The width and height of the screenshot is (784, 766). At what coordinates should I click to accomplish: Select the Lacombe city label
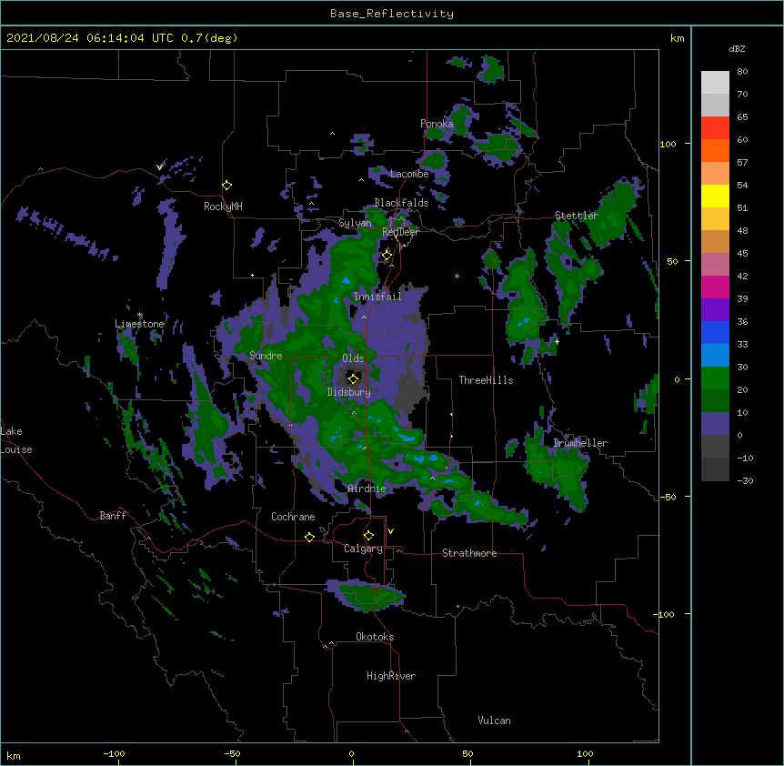tap(409, 174)
